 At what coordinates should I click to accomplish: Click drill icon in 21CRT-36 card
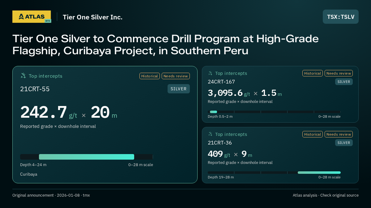point(211,134)
